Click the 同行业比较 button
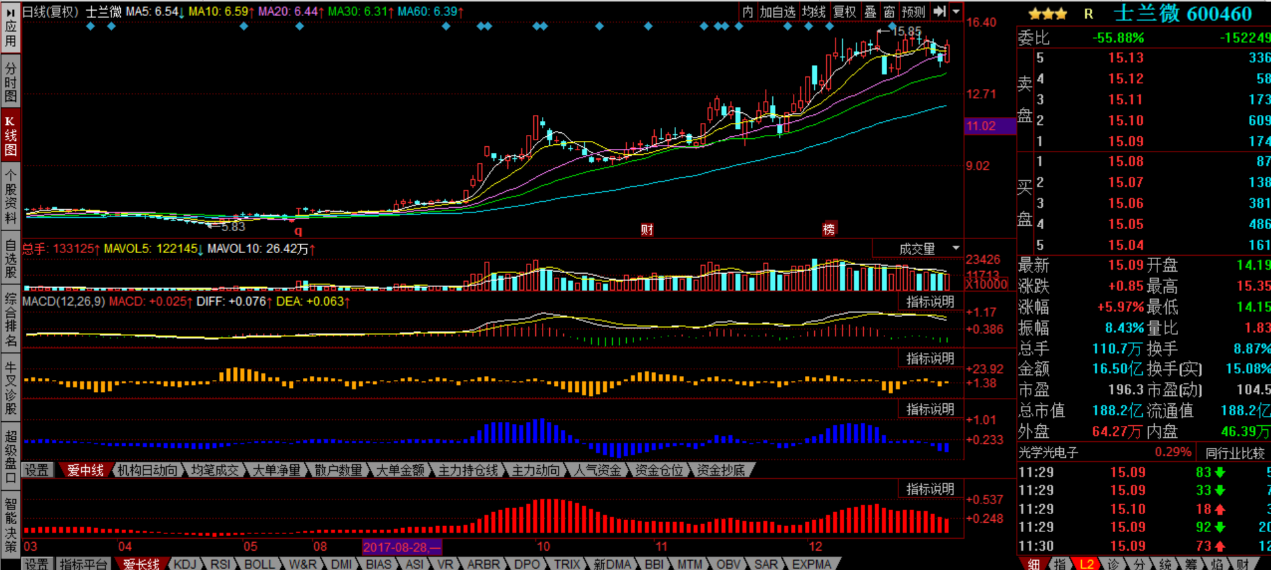 (1234, 453)
